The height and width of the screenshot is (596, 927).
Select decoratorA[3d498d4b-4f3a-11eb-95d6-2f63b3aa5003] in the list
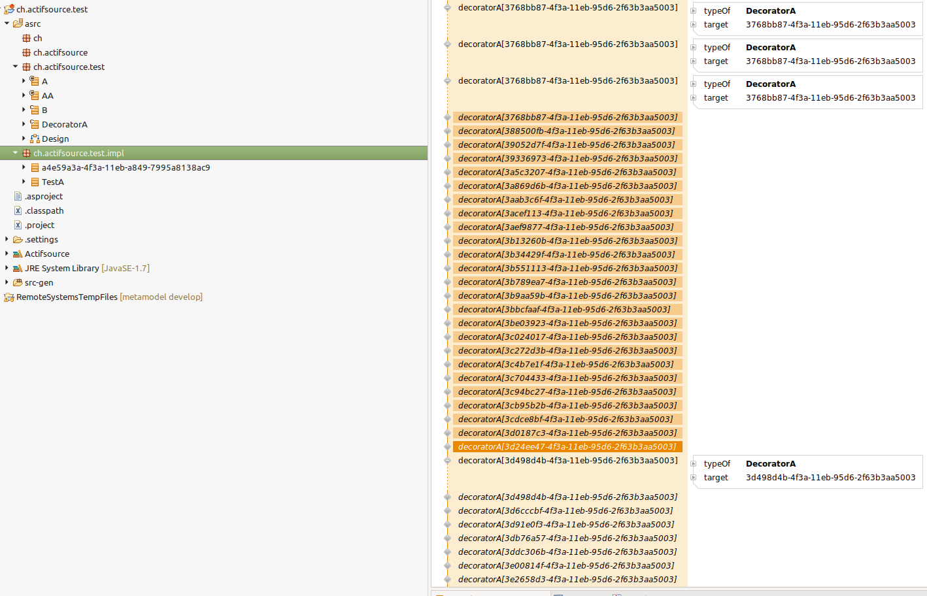[x=567, y=460]
